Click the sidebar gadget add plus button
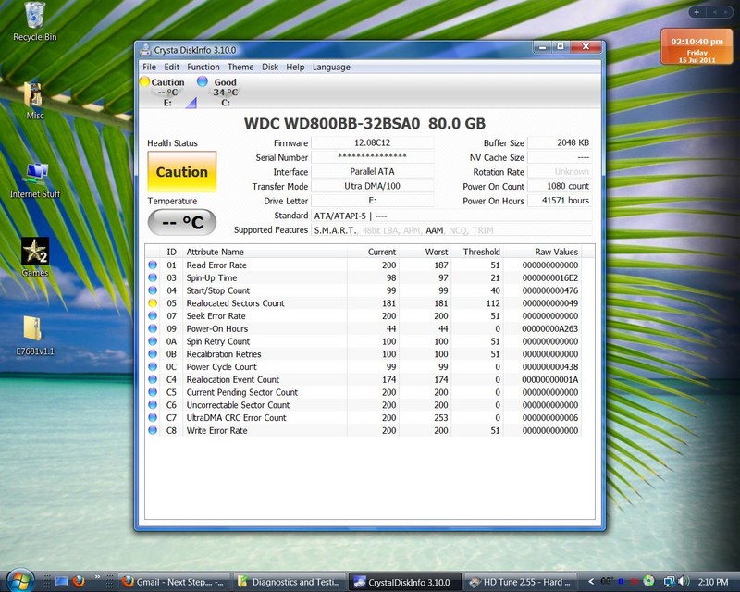Viewport: 740px width, 592px height. tap(697, 12)
